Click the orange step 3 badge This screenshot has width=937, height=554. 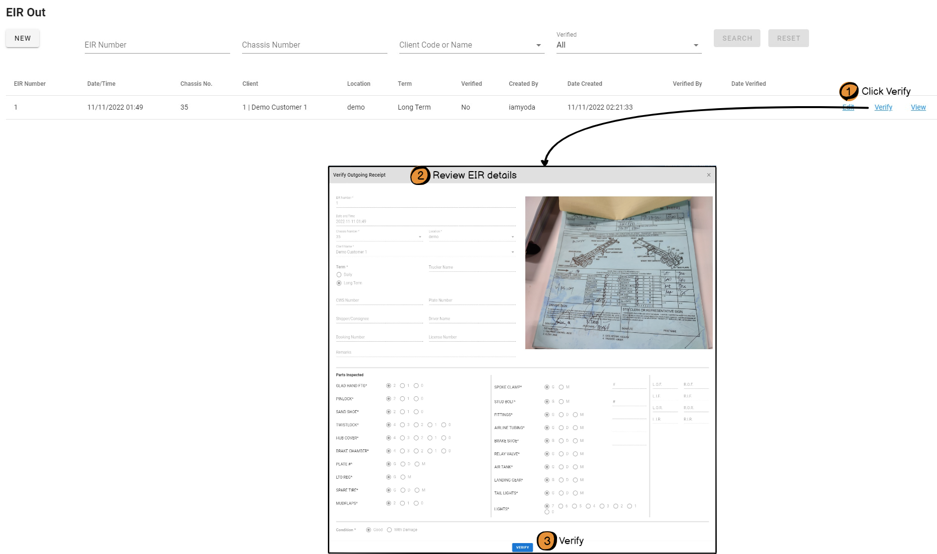546,541
